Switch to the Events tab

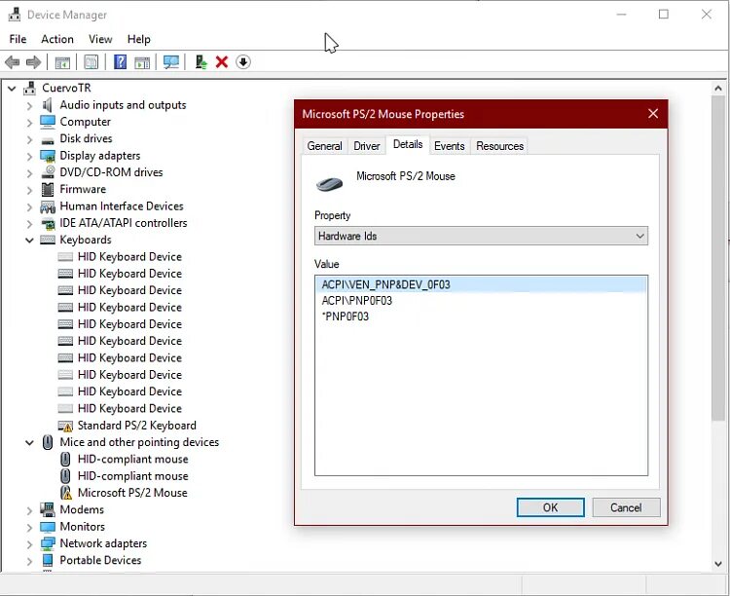[450, 146]
